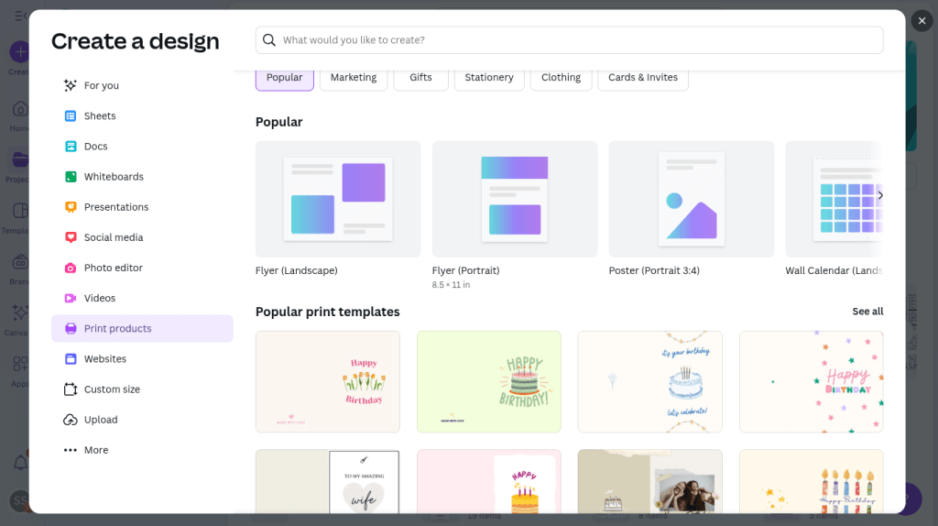The width and height of the screenshot is (938, 526).
Task: Click the Templates icon in background sidebar
Action: pyautogui.click(x=20, y=212)
